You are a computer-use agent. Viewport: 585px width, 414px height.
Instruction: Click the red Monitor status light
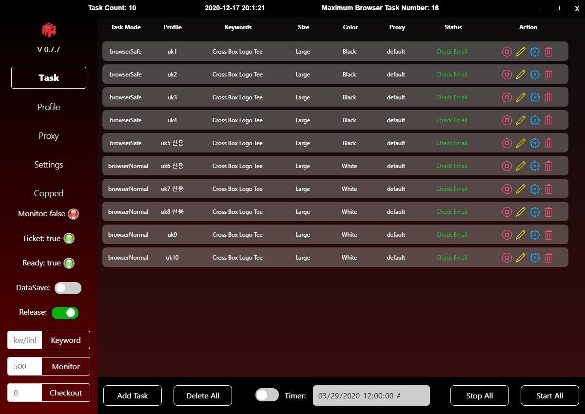point(74,214)
